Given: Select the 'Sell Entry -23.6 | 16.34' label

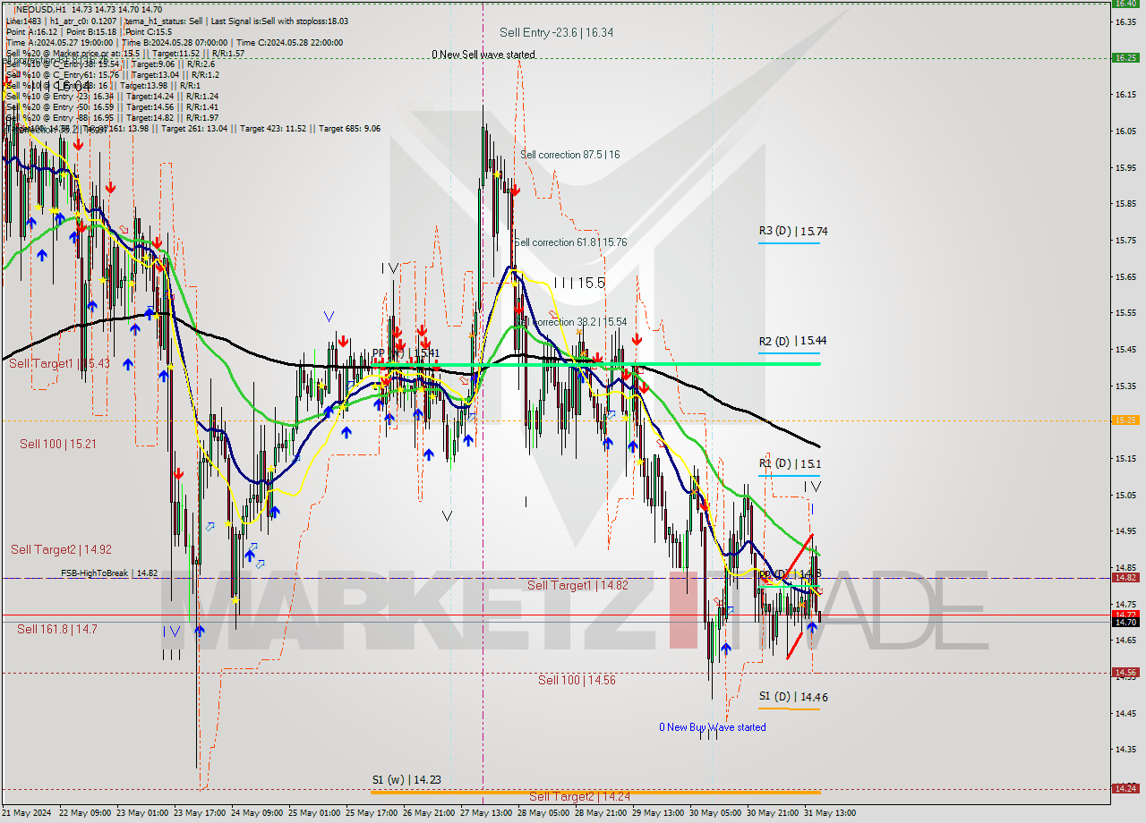Looking at the screenshot, I should [556, 32].
